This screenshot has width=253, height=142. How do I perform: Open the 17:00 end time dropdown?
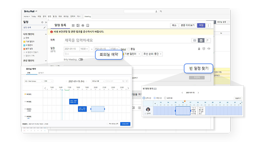pyautogui.click(x=114, y=49)
